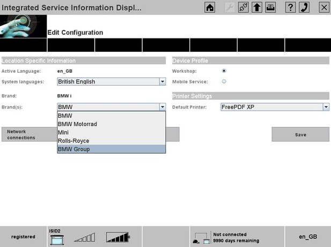
Task: Open the Default Printer dropdown arrow
Action: [326, 107]
